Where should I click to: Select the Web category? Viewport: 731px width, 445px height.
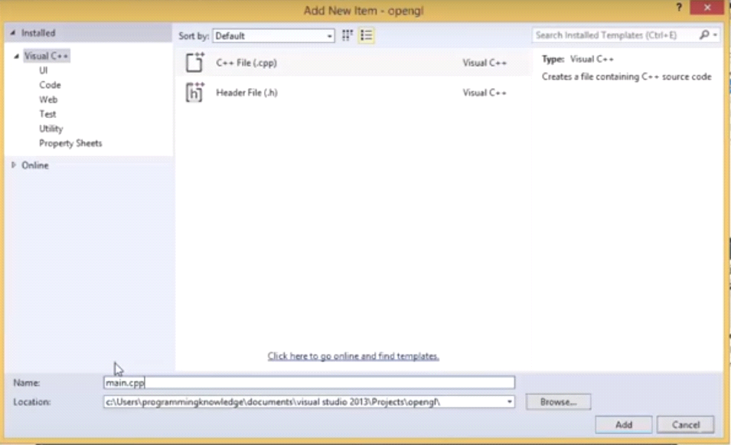(x=48, y=100)
